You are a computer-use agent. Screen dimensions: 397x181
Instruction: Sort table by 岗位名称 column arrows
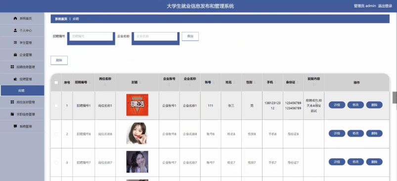click(x=105, y=84)
